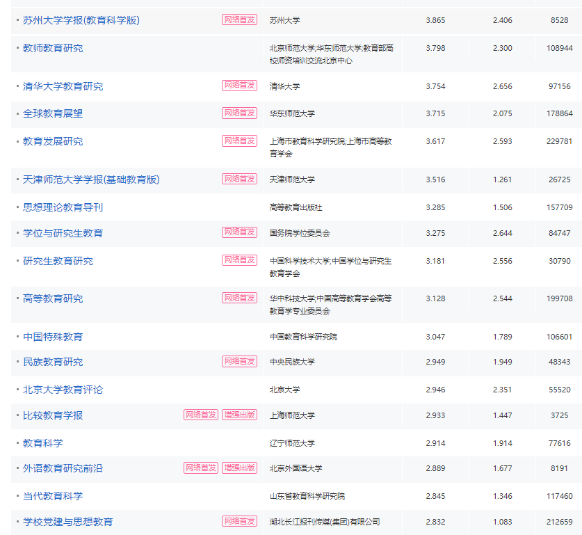Image resolution: width=582 pixels, height=535 pixels.
Task: Select publisher text 北京大学
Action: coord(284,390)
